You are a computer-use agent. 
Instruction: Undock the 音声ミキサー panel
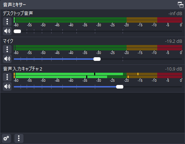pyautogui.click(x=181, y=5)
